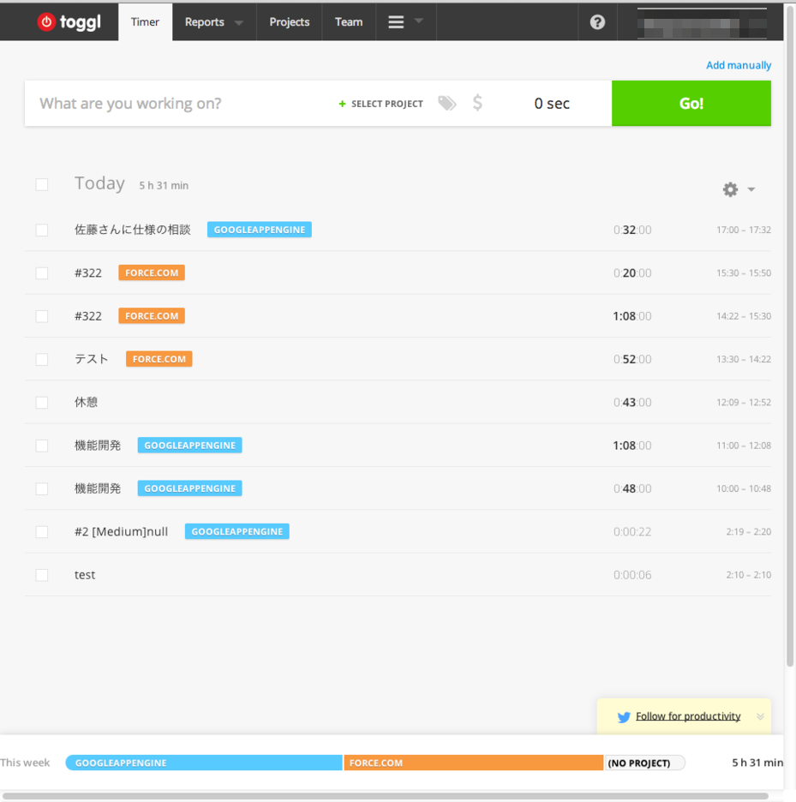The height and width of the screenshot is (802, 796).
Task: Start the timer with Go! button
Action: click(x=691, y=104)
